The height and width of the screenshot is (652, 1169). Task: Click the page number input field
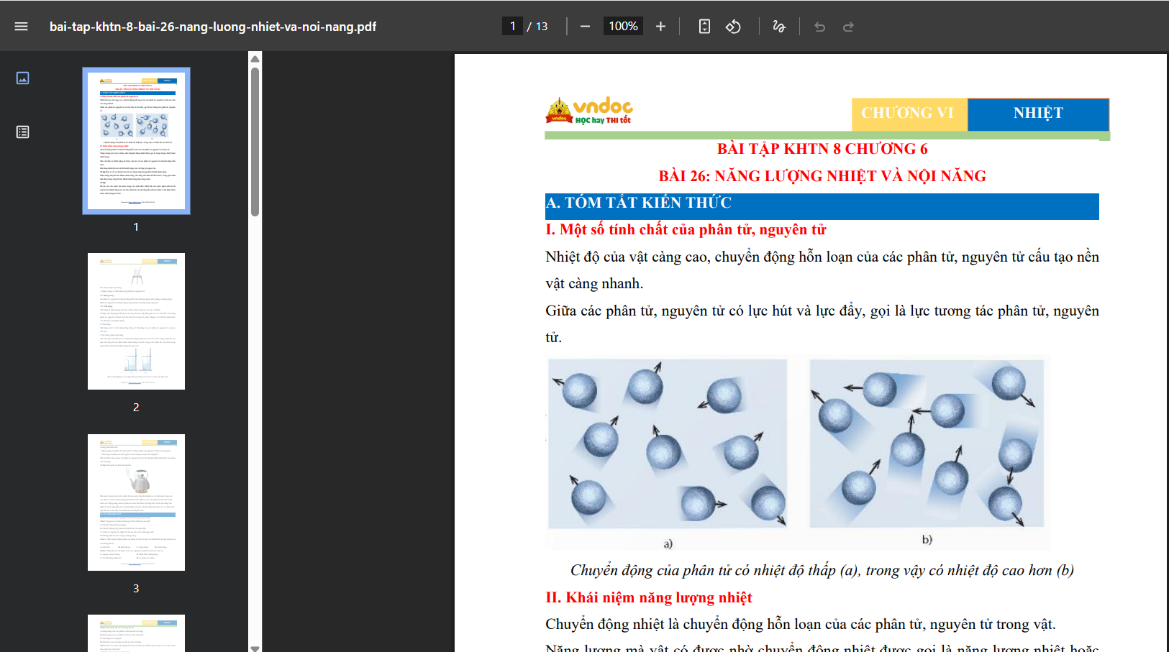click(x=512, y=27)
